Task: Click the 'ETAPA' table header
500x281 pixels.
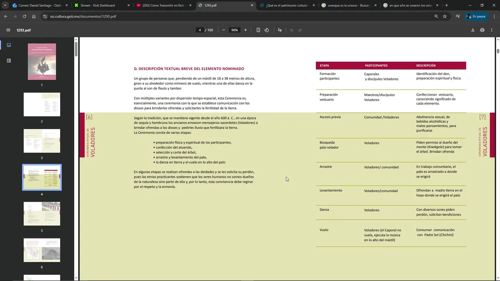Action: point(324,66)
